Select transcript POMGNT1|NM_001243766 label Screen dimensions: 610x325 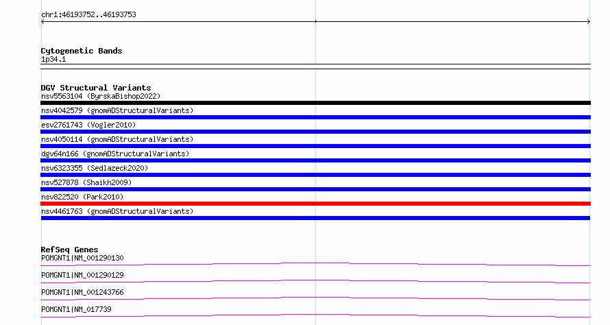pyautogui.click(x=82, y=292)
